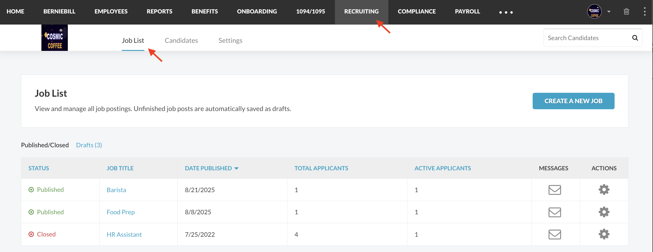Image resolution: width=653 pixels, height=252 pixels.
Task: Switch to the Candidates tab
Action: 181,40
